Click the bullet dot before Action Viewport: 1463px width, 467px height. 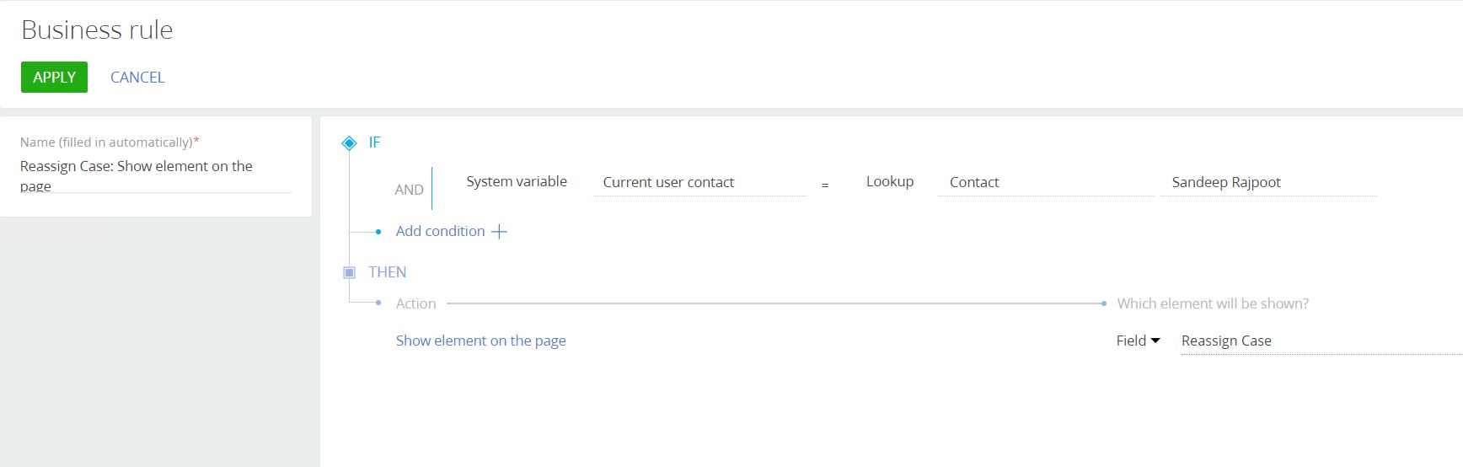point(378,303)
